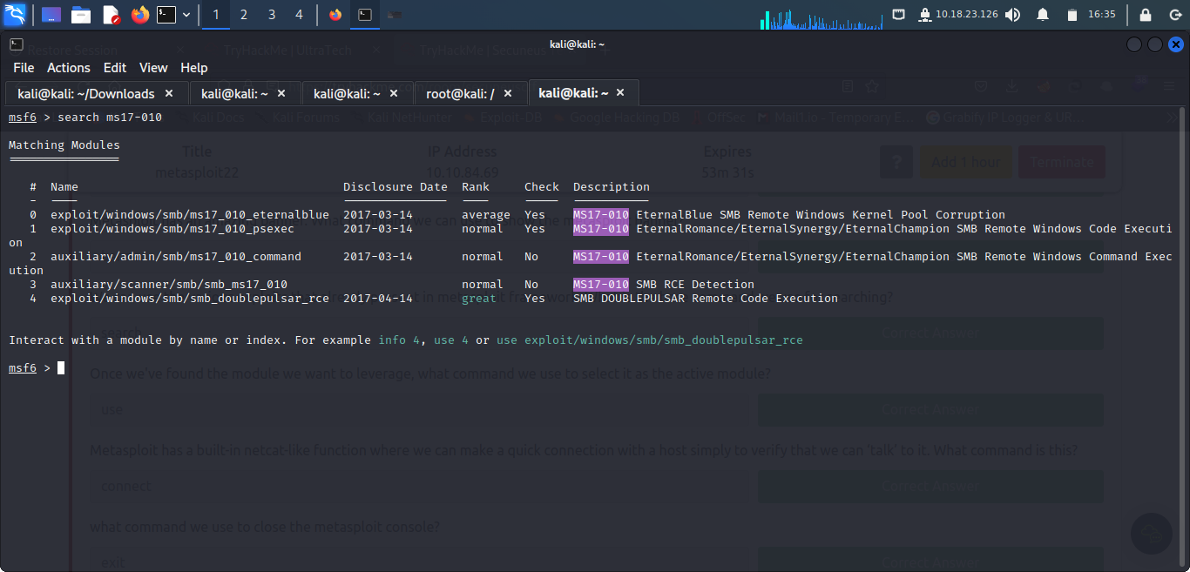
Task: Lock the screen with padlock icon
Action: click(1146, 15)
